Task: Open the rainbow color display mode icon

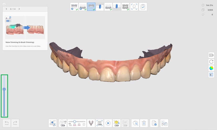Action: pos(211,68)
